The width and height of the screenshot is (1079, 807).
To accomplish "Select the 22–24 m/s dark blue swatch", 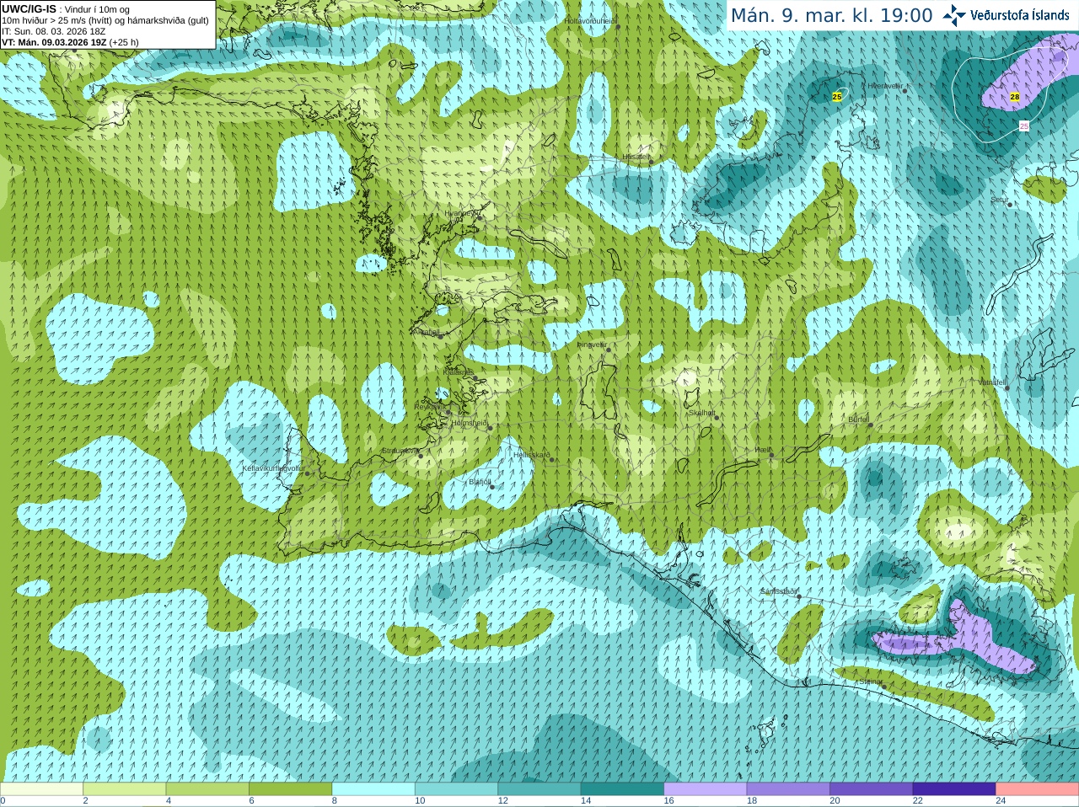I will click(x=954, y=789).
